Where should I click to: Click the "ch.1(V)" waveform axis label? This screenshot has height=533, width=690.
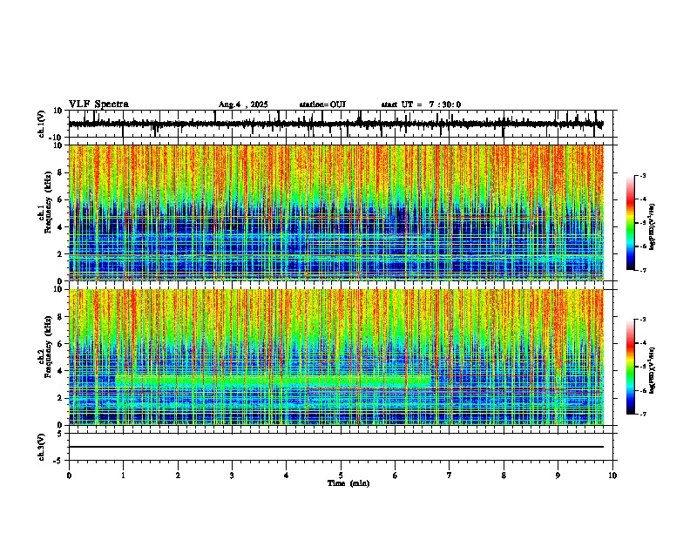pyautogui.click(x=42, y=124)
